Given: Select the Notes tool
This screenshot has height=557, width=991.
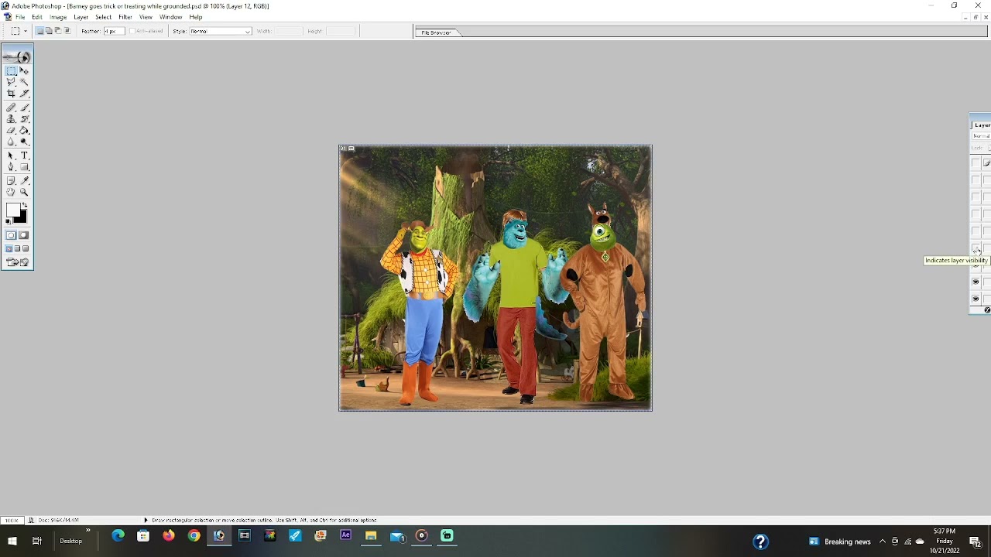Looking at the screenshot, I should pyautogui.click(x=12, y=181).
